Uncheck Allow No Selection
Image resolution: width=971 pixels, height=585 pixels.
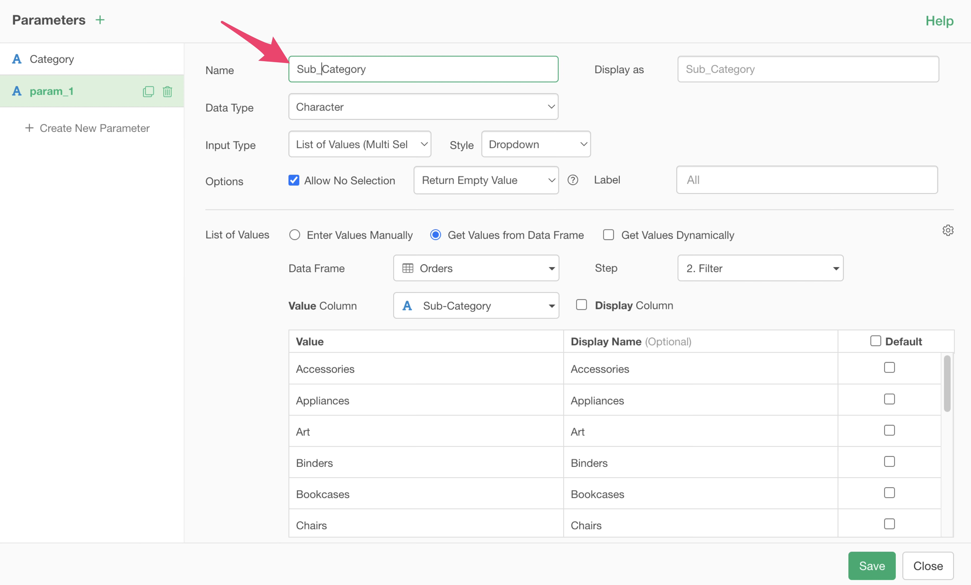point(294,180)
